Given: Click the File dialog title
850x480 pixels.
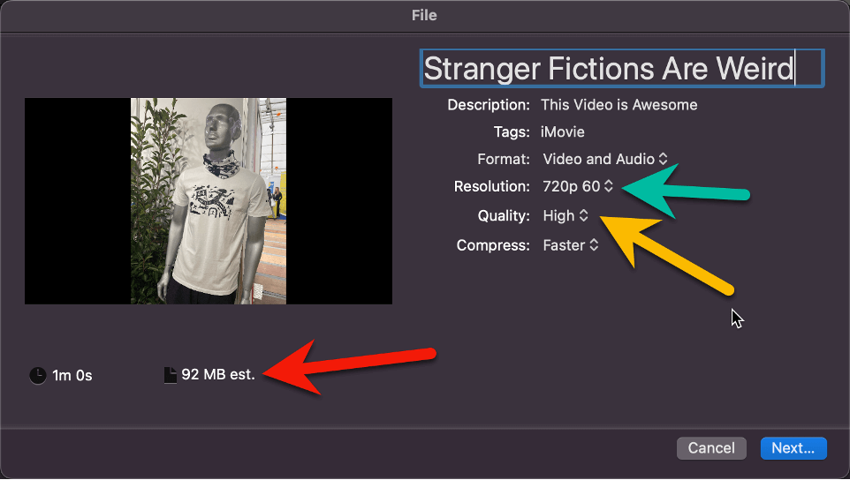Looking at the screenshot, I should (424, 15).
